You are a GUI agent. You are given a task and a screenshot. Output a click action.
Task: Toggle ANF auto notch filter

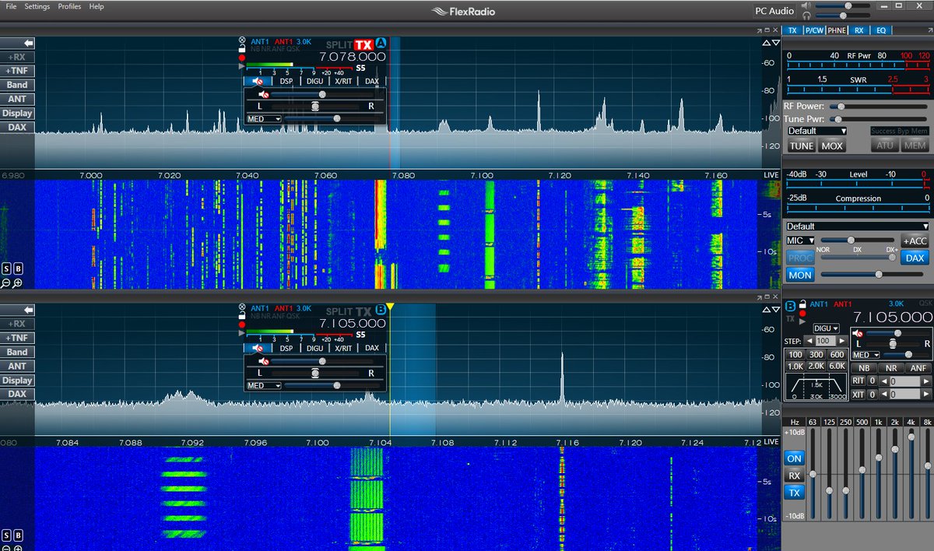click(918, 368)
